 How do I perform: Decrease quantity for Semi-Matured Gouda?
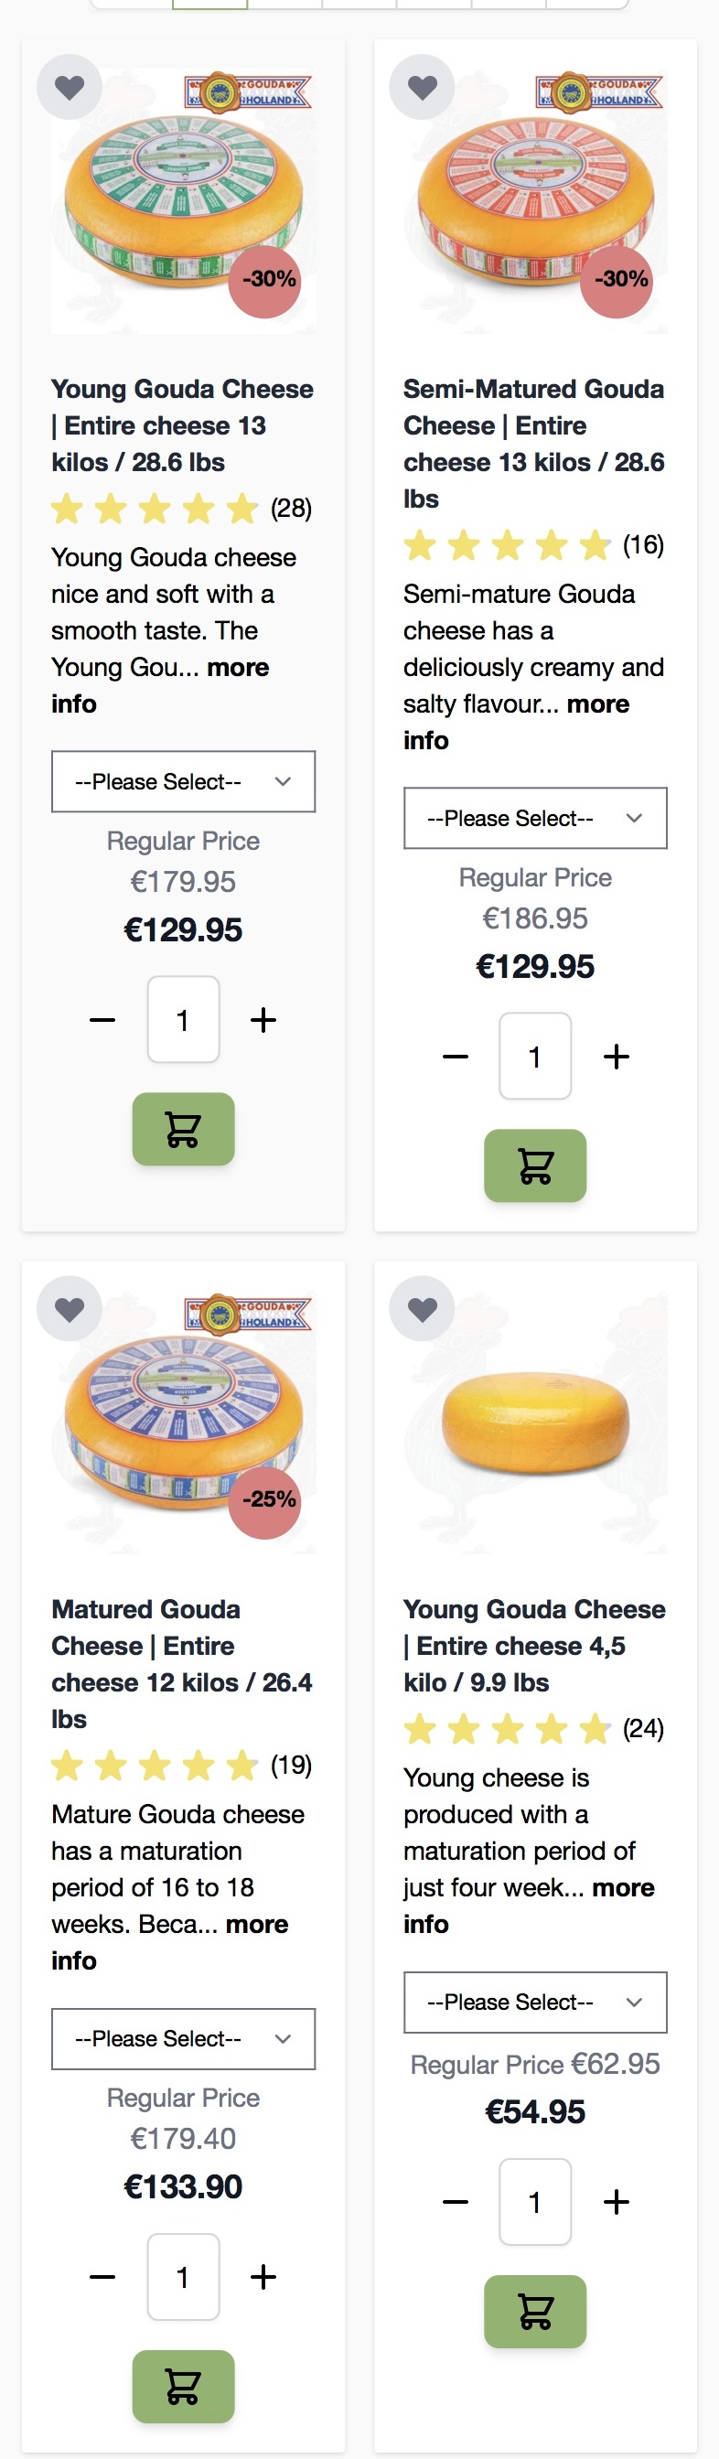(x=456, y=1057)
